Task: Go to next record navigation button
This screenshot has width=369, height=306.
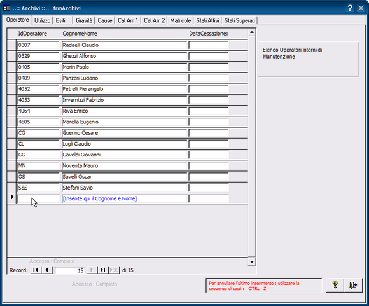Action: pos(92,270)
